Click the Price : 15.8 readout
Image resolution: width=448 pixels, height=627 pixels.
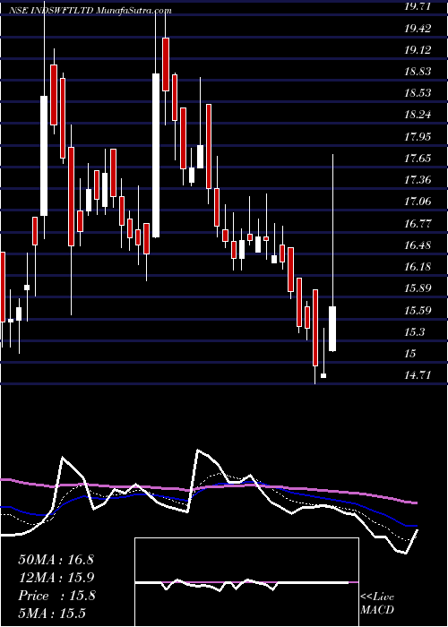(56, 596)
